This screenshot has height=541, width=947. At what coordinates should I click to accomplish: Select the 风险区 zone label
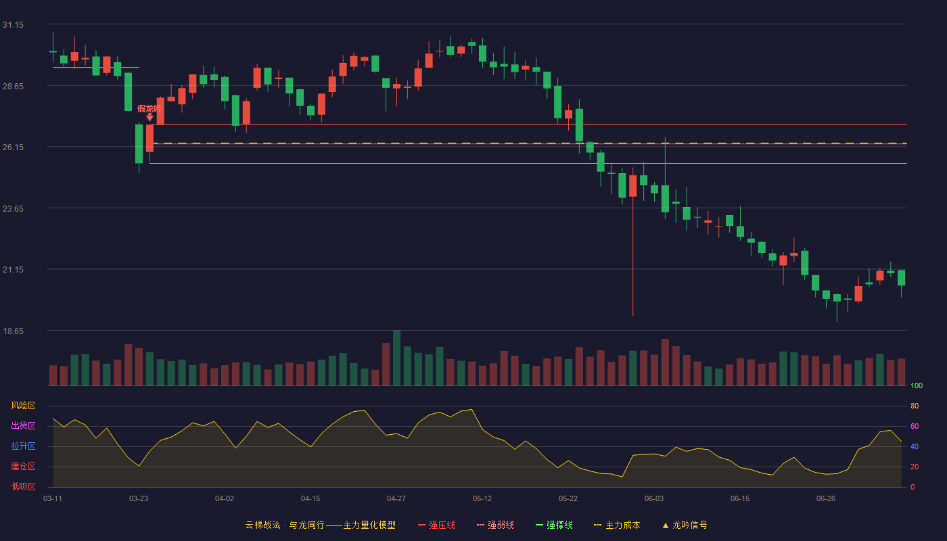23,406
